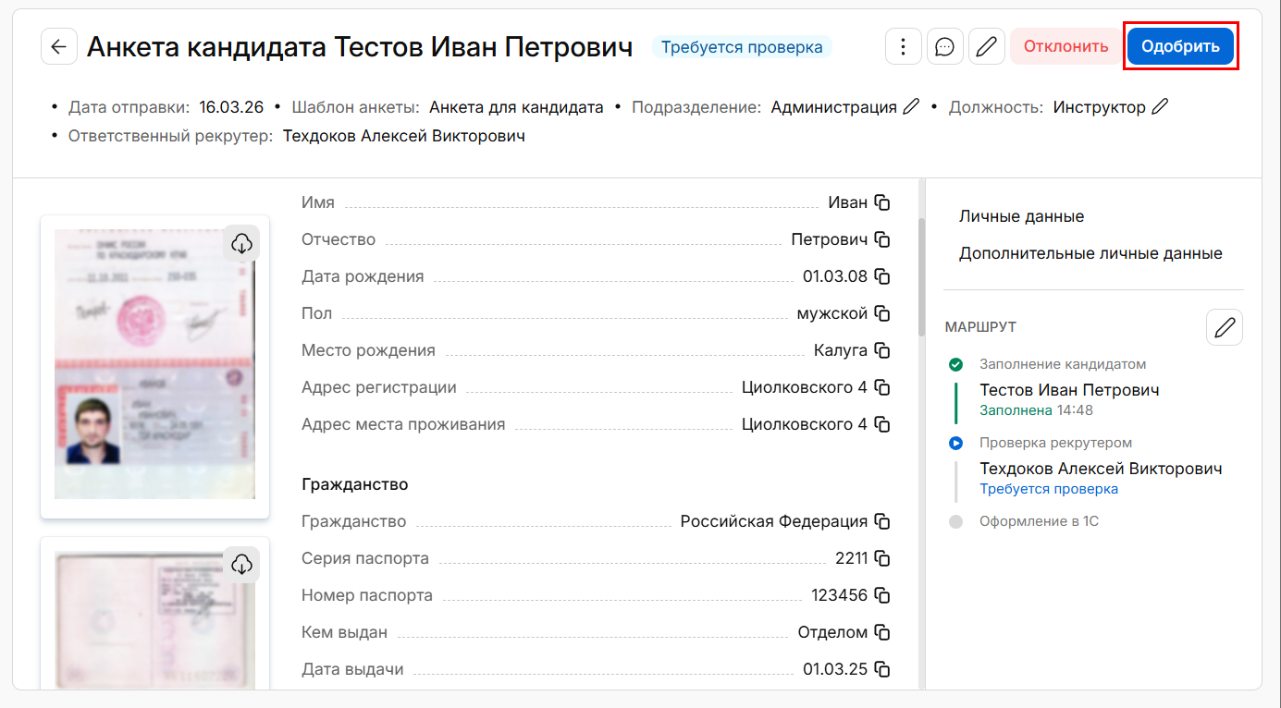Go to Личные данные section
The height and width of the screenshot is (708, 1281).
1021,216
